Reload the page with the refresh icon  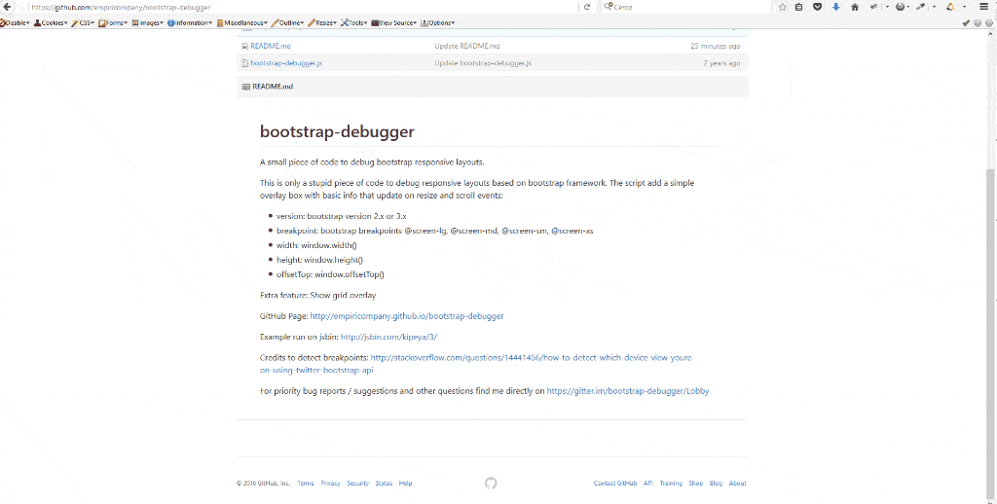(x=587, y=7)
